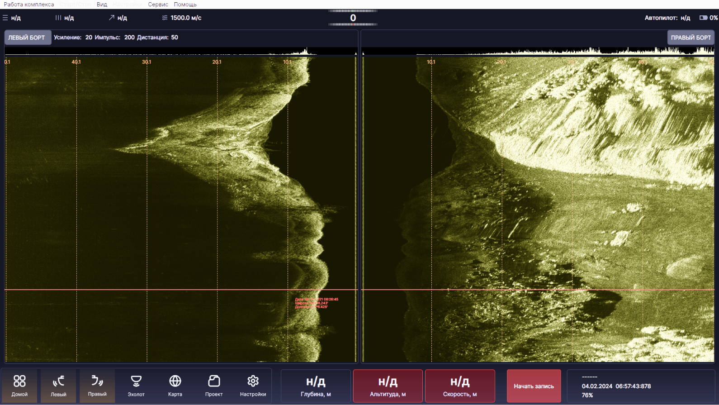The image size is (719, 405).
Task: Click the Альтитуда, м readout tile
Action: coord(388,386)
